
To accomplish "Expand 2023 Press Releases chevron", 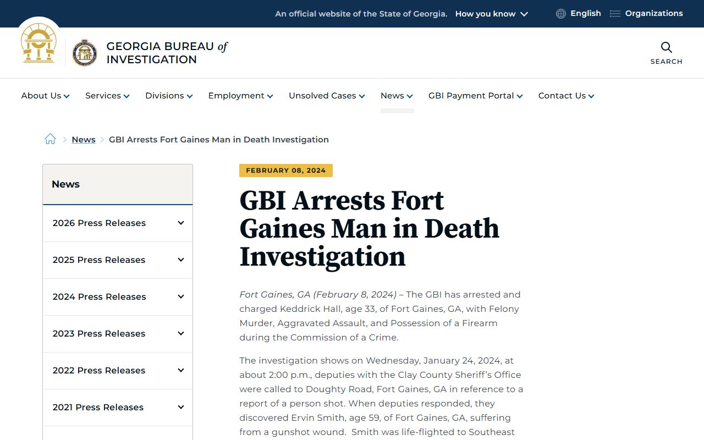I will point(181,333).
